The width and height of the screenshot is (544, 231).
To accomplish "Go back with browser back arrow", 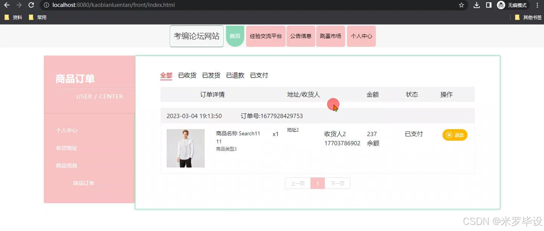I will [7, 5].
